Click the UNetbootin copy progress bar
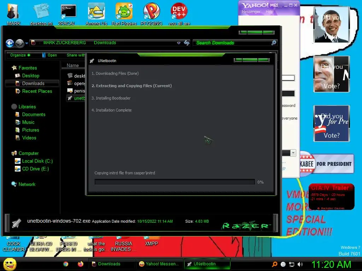Image resolution: width=362 pixels, height=271 pixels. click(x=175, y=182)
